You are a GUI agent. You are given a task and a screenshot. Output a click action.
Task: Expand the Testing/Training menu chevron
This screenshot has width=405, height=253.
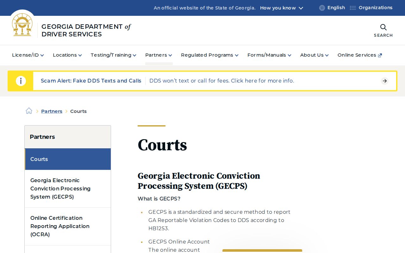pyautogui.click(x=134, y=55)
